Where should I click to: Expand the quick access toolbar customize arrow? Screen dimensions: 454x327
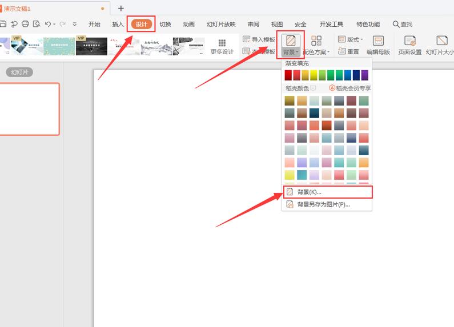tap(75, 24)
